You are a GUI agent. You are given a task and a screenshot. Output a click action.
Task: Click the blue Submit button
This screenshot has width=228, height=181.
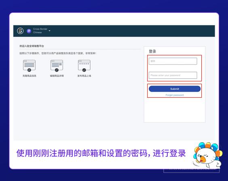175,89
